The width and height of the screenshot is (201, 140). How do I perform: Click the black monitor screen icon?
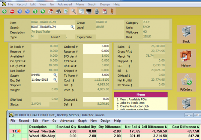[x=89, y=11]
